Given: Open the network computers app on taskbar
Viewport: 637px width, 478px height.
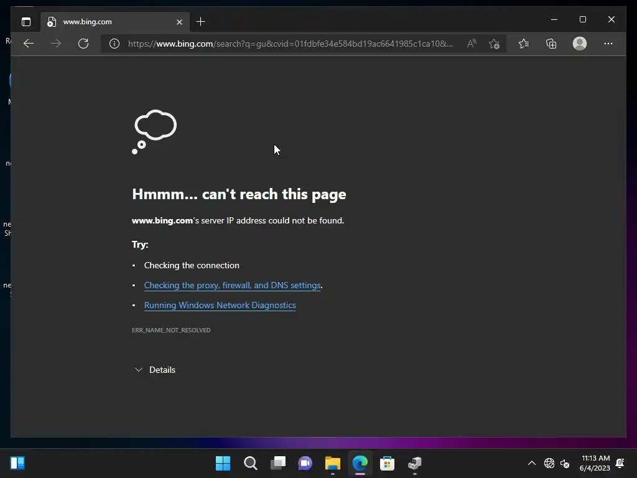Looking at the screenshot, I should (x=415, y=463).
